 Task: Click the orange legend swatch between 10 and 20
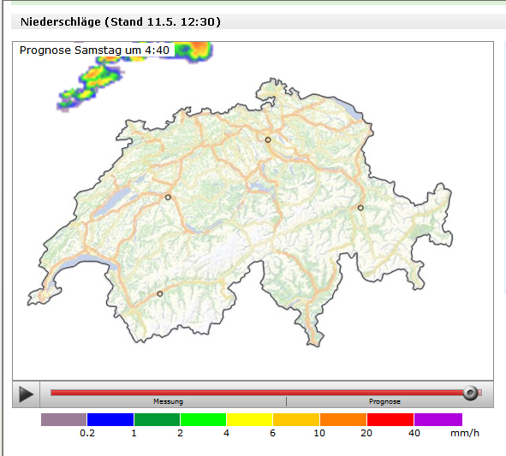pos(343,419)
